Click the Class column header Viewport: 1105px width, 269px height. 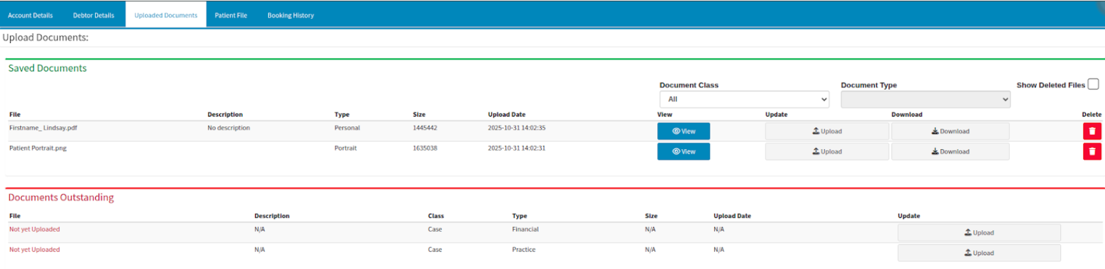coord(435,216)
